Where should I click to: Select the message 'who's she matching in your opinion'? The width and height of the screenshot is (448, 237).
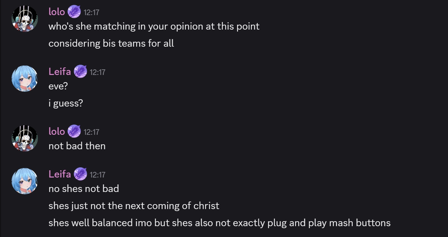click(154, 26)
